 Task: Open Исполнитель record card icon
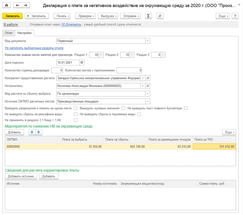click(148, 86)
